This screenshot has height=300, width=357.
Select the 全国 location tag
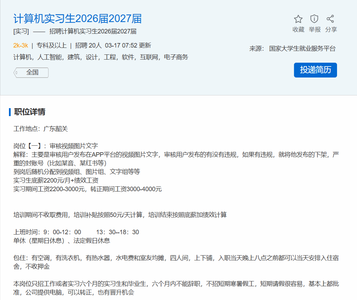[x=32, y=73]
